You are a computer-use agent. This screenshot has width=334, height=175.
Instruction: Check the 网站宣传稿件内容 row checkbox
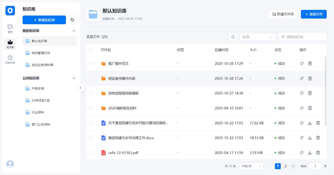[91, 78]
